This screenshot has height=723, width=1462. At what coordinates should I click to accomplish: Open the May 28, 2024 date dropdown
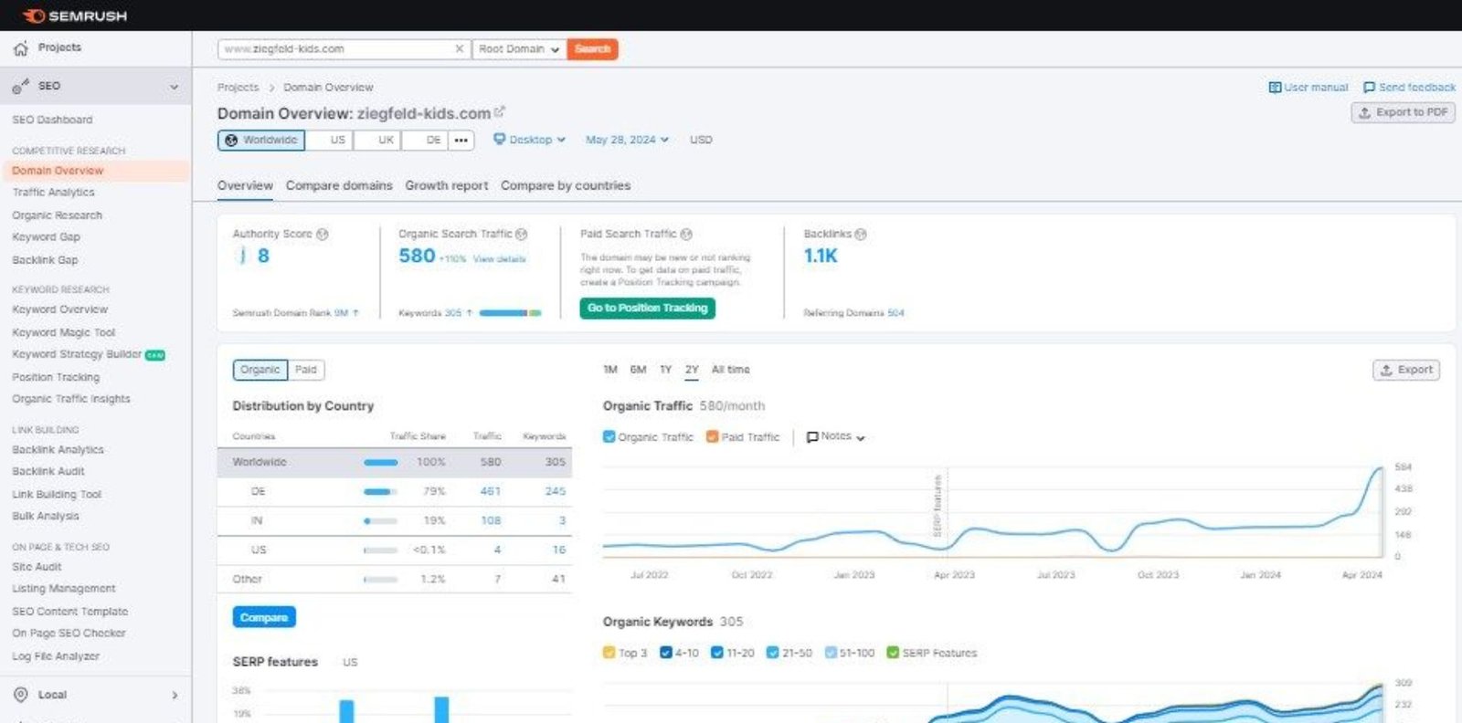click(627, 140)
